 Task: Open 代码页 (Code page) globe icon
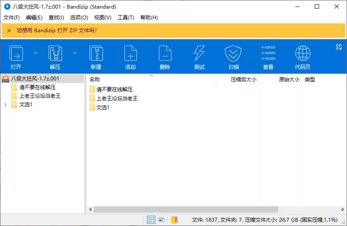(x=302, y=54)
